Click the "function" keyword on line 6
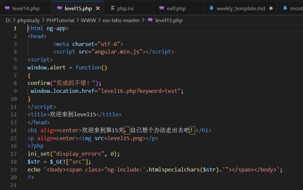The width and height of the screenshot is (303, 190). click(88, 68)
